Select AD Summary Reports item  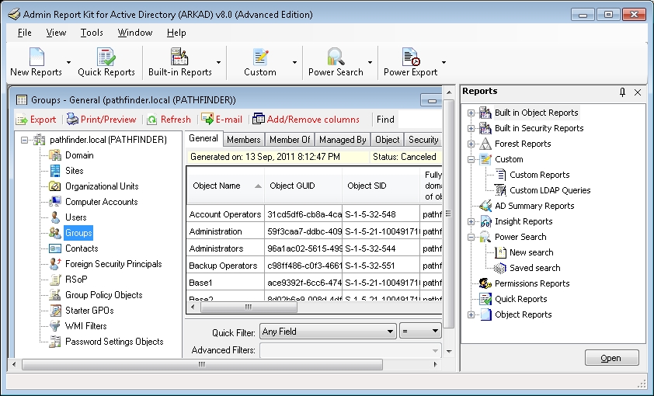tap(534, 206)
